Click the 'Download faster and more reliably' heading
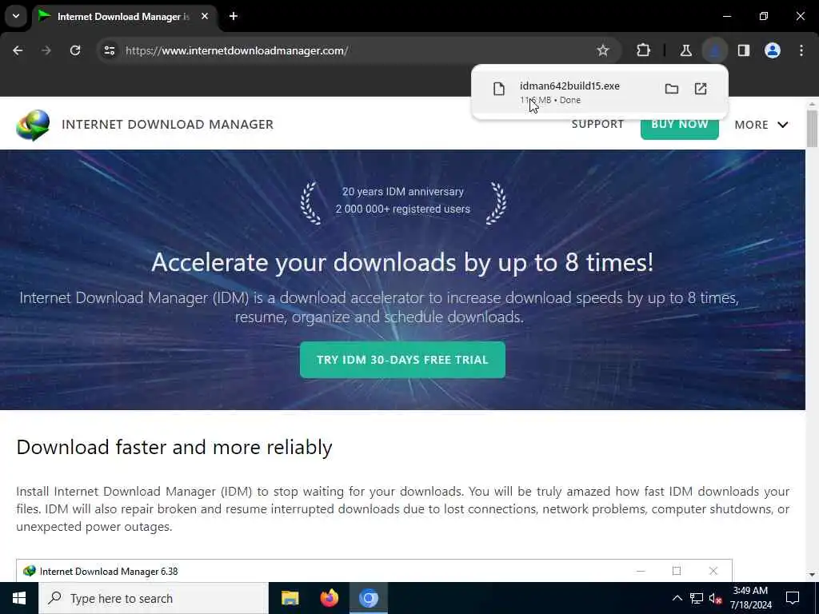 point(174,448)
